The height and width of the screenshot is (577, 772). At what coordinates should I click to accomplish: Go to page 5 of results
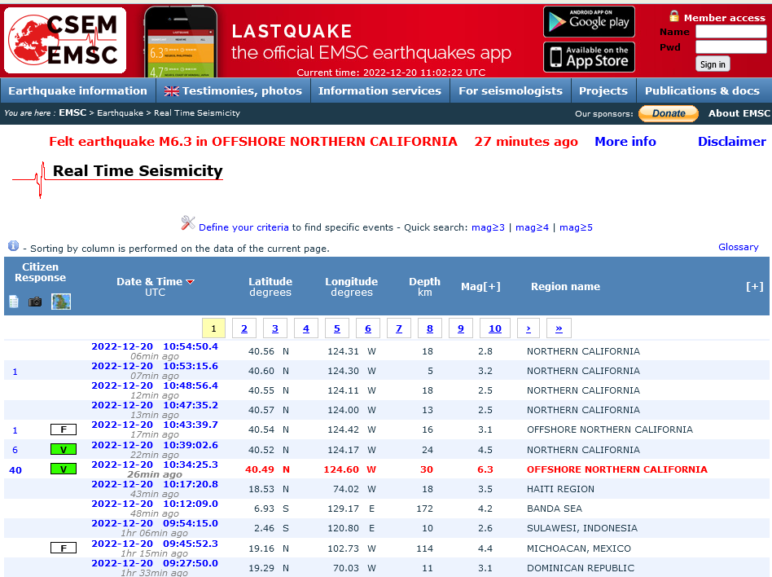337,328
